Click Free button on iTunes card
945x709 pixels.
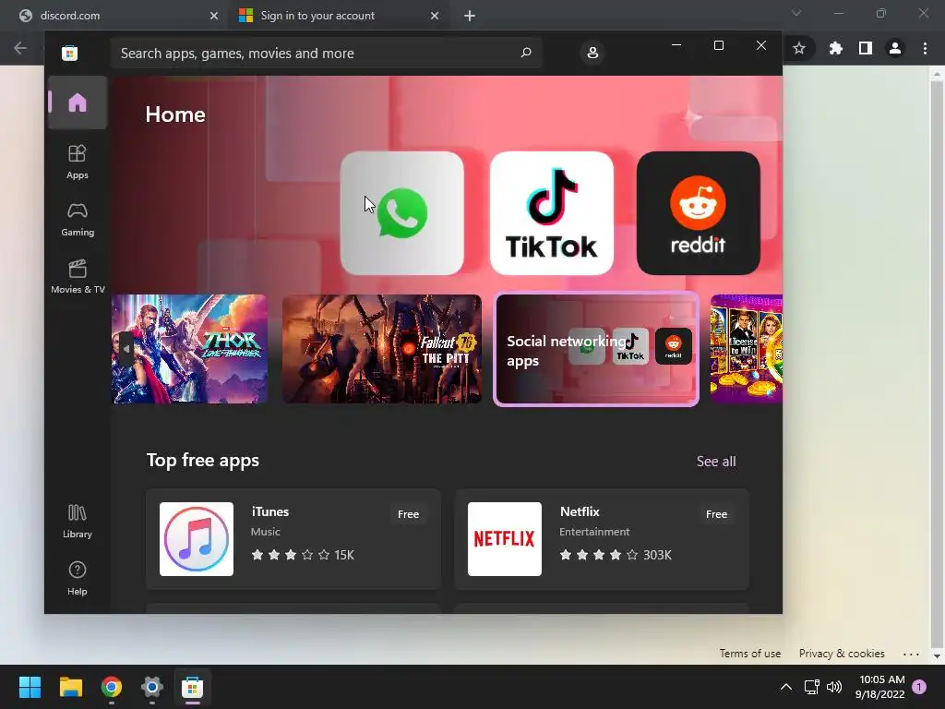[408, 514]
